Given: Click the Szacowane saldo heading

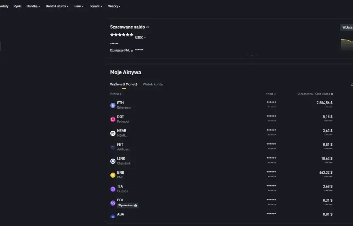Looking at the screenshot, I should [127, 27].
